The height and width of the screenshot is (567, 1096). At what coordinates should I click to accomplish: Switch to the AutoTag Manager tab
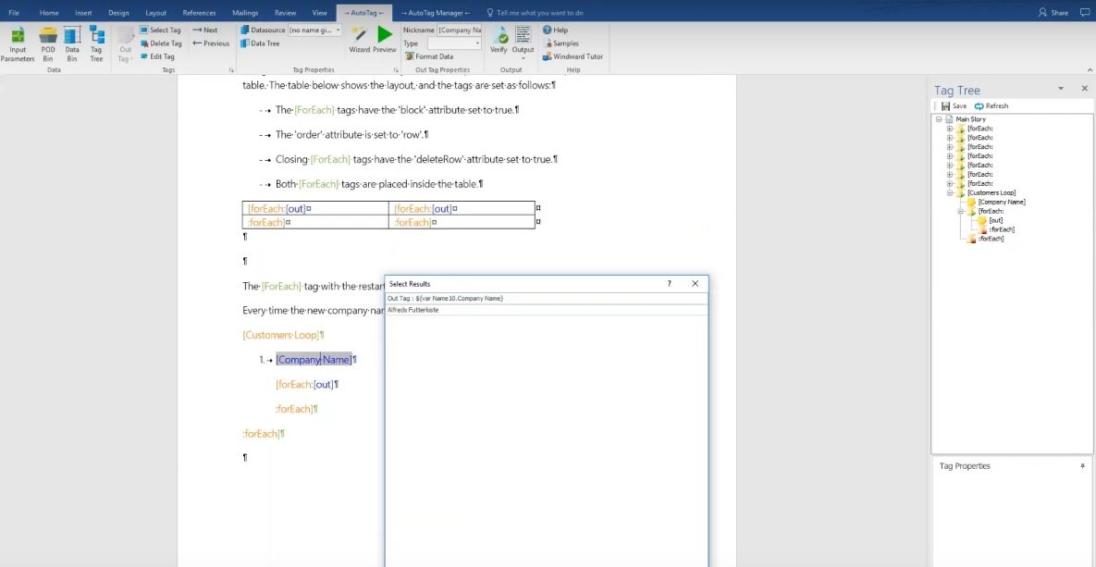pyautogui.click(x=435, y=13)
